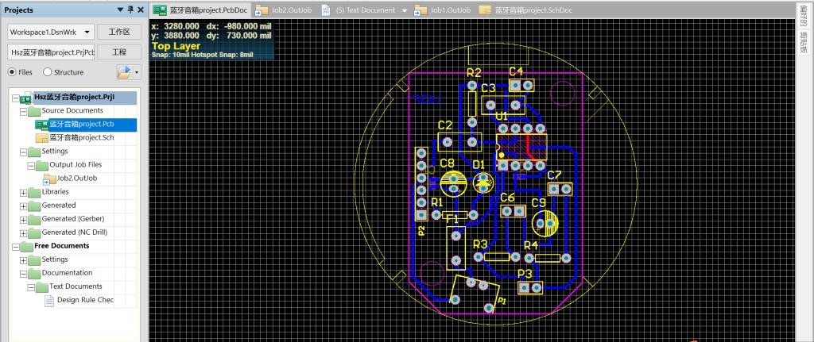Close the Projects panel
Viewport: 814px width, 342px height.
(141, 10)
